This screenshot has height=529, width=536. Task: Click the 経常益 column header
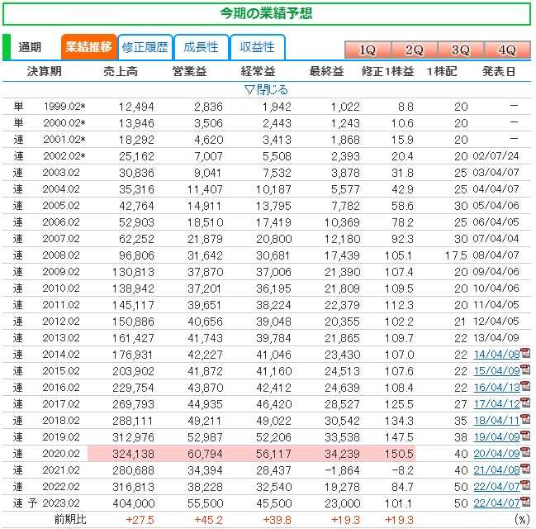pyautogui.click(x=258, y=71)
